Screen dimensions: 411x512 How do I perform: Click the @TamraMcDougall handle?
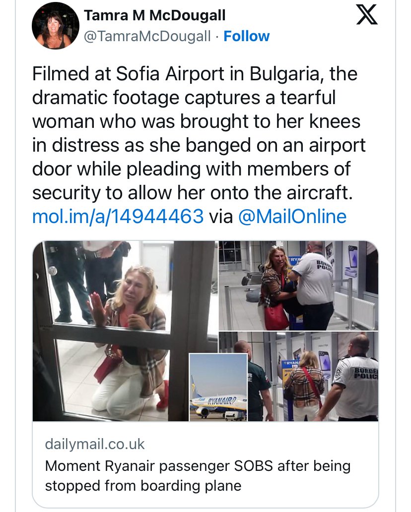coord(147,36)
